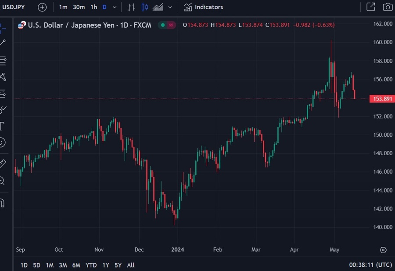Toggle the red candle color pill
395x271 pixels.
tap(171, 25)
